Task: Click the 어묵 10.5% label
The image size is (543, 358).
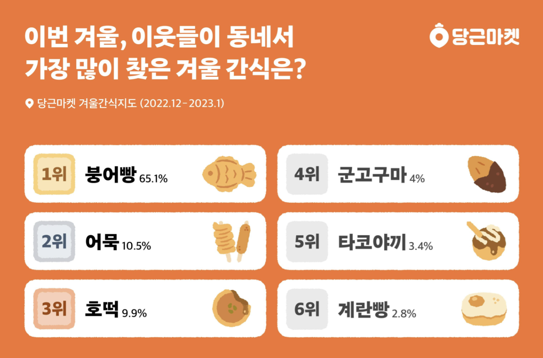Action: point(118,242)
